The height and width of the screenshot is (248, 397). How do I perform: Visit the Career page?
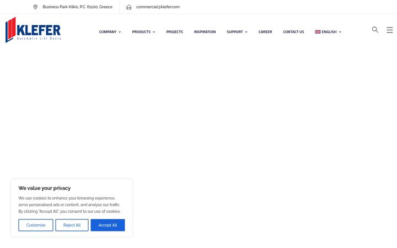265,31
